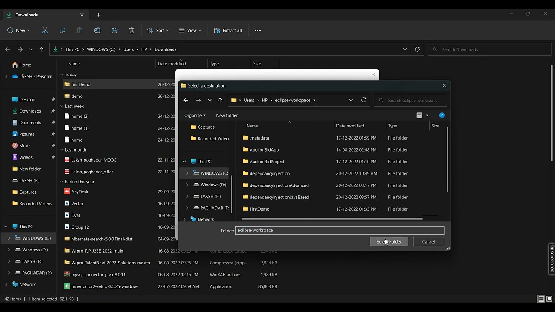Click the Rename icon in Explorer toolbar
Screen dimensions: 555x312
tap(97, 30)
